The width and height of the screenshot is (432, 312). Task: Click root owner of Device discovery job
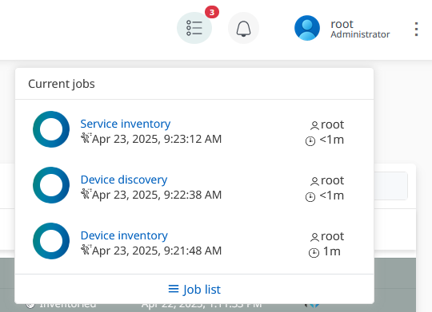333,180
